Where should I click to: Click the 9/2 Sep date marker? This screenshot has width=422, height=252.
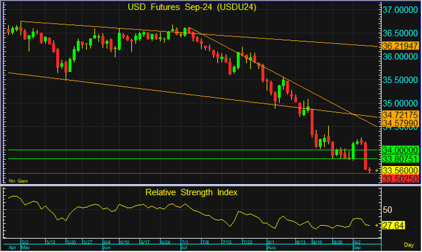357,242
